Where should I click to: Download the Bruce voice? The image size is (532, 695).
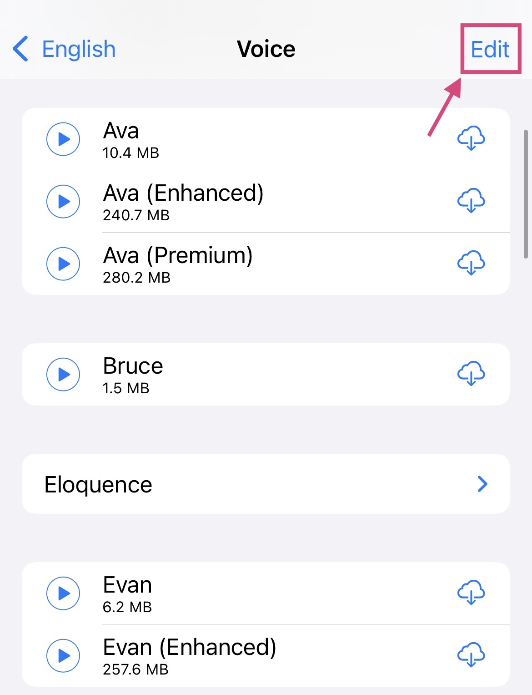tap(471, 374)
